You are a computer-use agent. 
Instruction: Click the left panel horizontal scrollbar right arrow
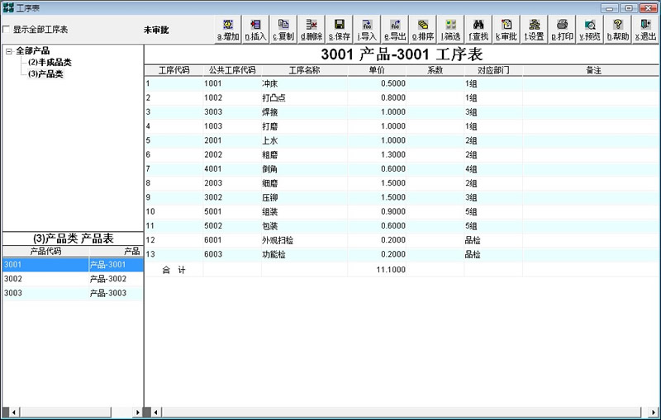pyautogui.click(x=137, y=412)
